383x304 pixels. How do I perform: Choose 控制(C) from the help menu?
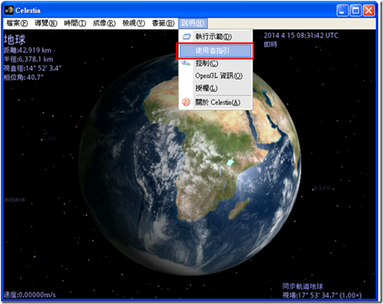tap(215, 63)
